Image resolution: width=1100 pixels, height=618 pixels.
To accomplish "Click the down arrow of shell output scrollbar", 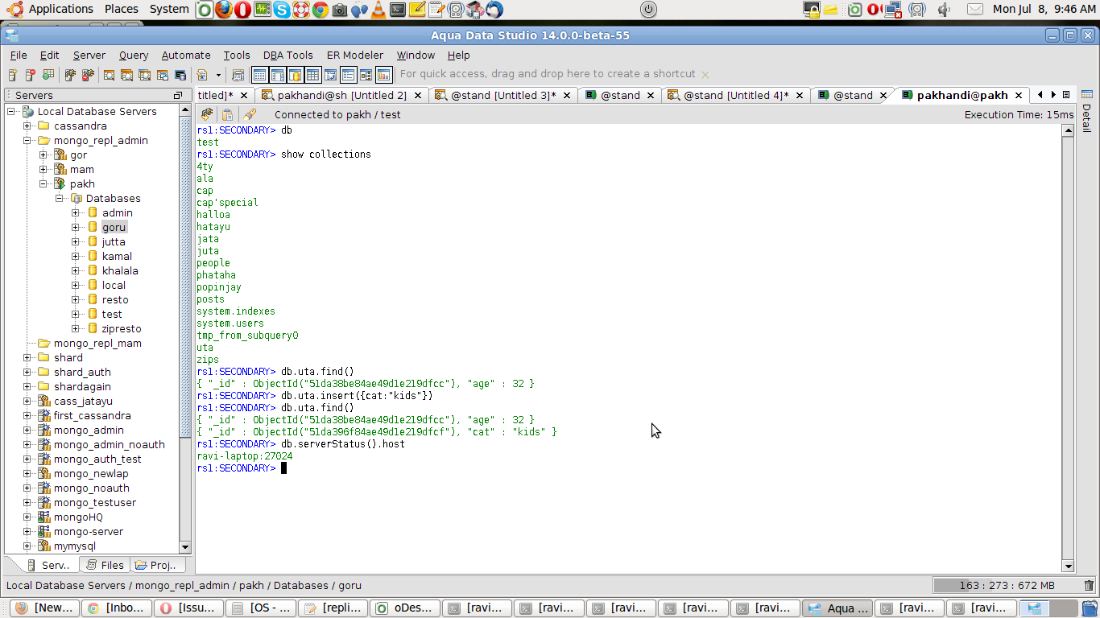I will 1068,566.
